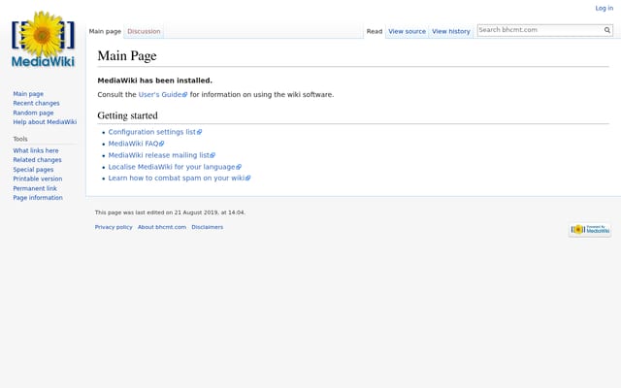Open Related changes tool link
This screenshot has height=388, width=621.
[x=37, y=160]
